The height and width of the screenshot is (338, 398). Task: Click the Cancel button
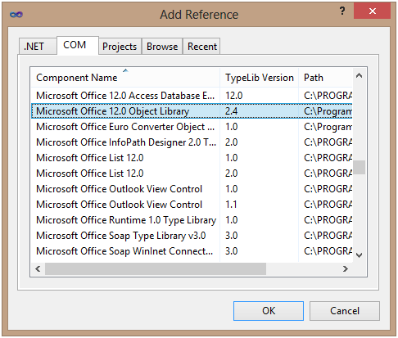345,311
